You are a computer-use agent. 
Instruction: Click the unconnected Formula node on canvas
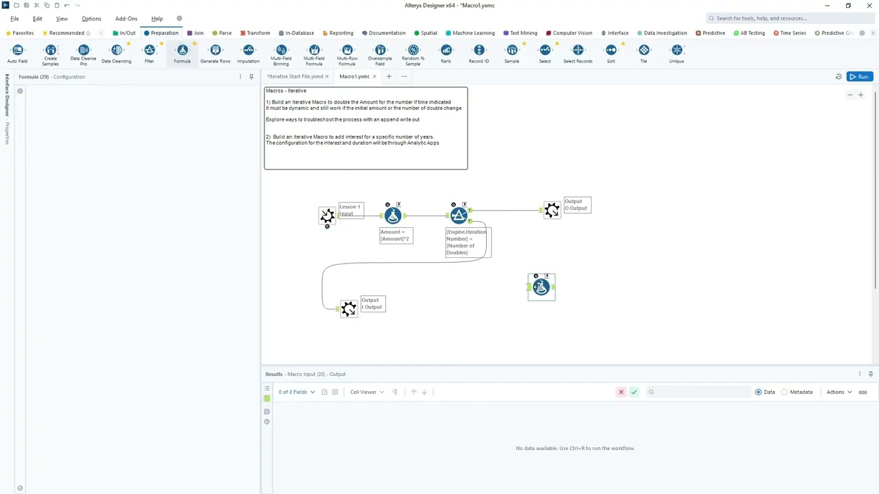(541, 287)
